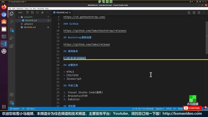Open Files from the Ubuntu dock
The width and height of the screenshot is (208, 117).
tap(4, 29)
